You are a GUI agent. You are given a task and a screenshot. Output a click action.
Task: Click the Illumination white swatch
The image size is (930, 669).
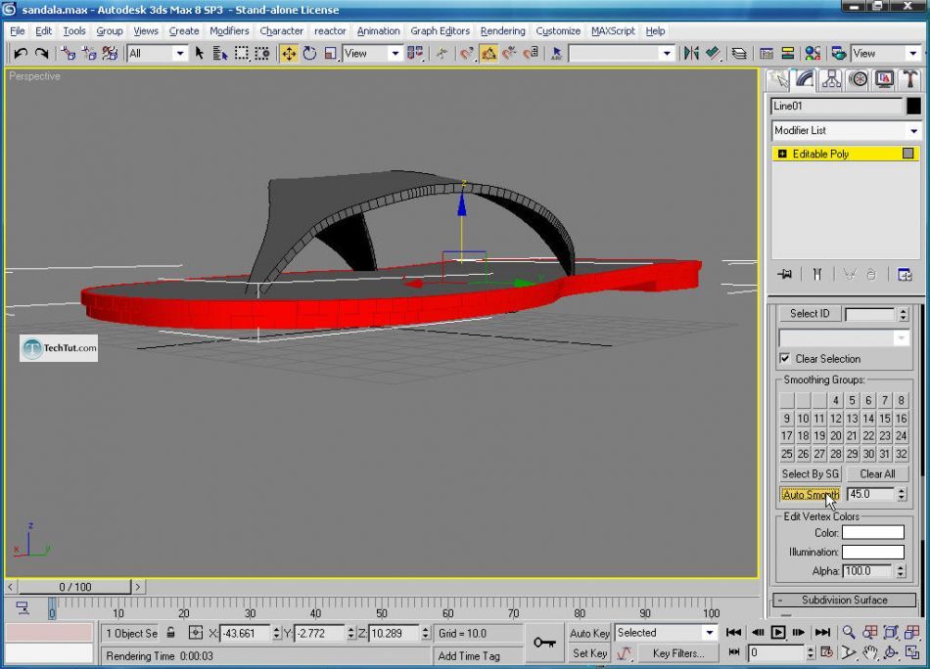(x=873, y=553)
